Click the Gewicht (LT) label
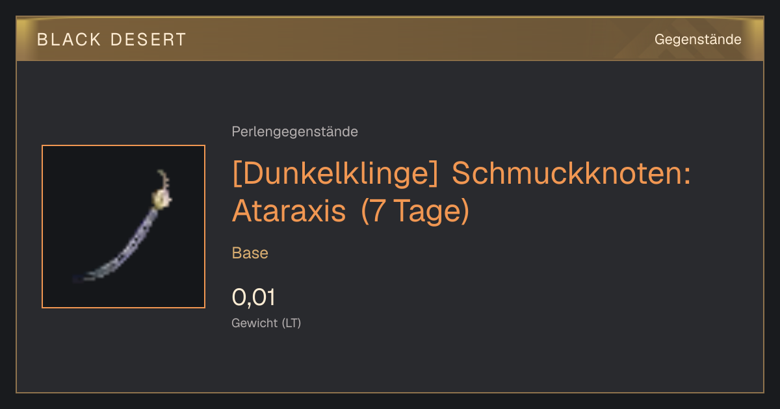This screenshot has height=409, width=780. click(266, 323)
